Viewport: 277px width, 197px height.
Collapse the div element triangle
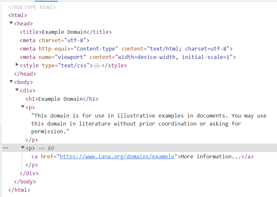point(17,90)
